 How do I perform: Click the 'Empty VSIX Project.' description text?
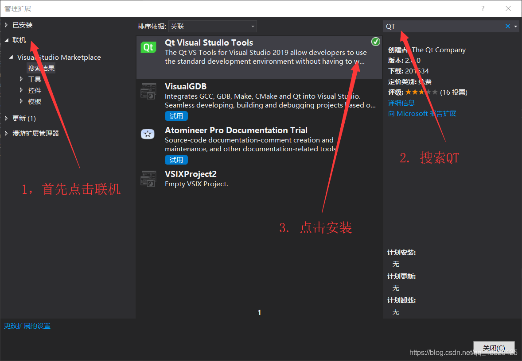click(x=196, y=184)
